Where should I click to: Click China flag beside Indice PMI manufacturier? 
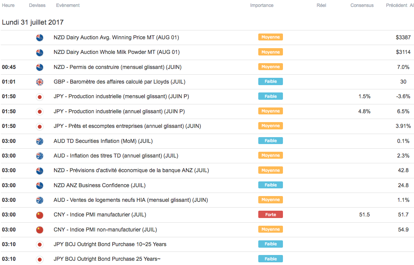tap(39, 215)
